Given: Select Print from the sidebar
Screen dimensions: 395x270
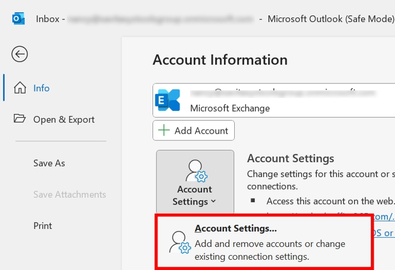Looking at the screenshot, I should point(43,225).
